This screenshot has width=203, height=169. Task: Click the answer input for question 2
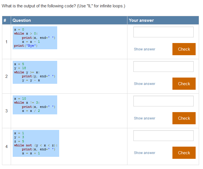(163, 67)
